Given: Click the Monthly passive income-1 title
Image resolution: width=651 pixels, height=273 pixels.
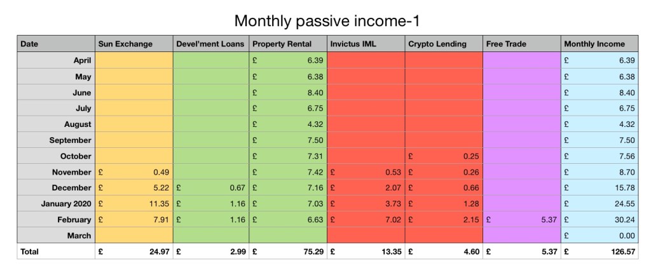Looking at the screenshot, I should click(325, 20).
